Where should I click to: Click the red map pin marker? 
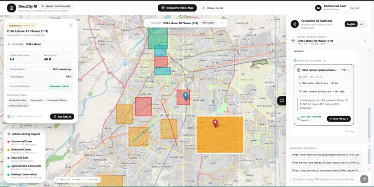pos(215,123)
